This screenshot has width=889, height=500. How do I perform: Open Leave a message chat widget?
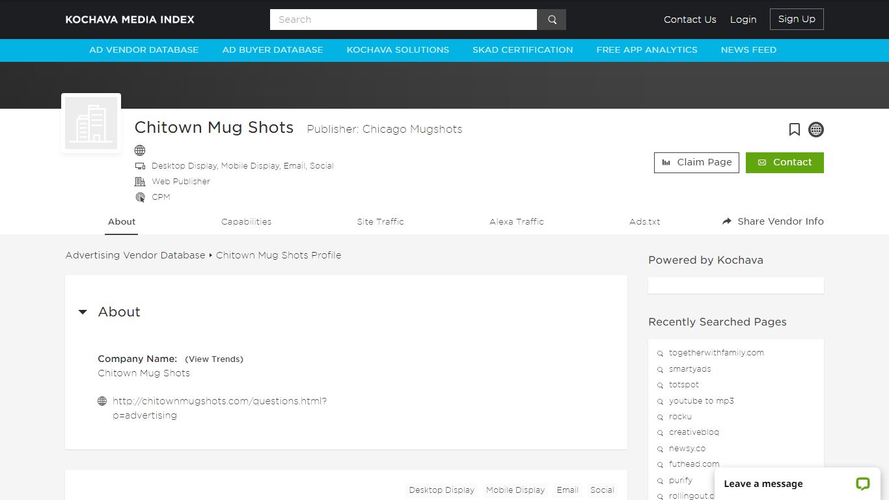point(797,484)
